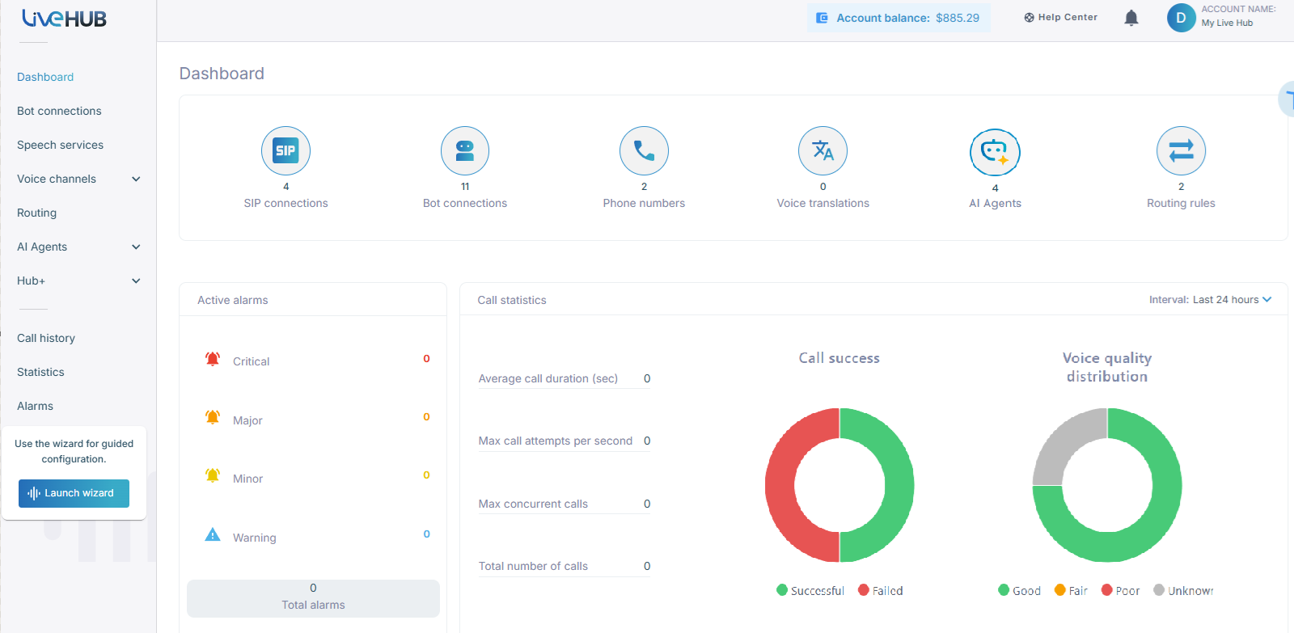Open Speech services from sidebar
Screen dimensions: 1294x633
pyautogui.click(x=60, y=145)
